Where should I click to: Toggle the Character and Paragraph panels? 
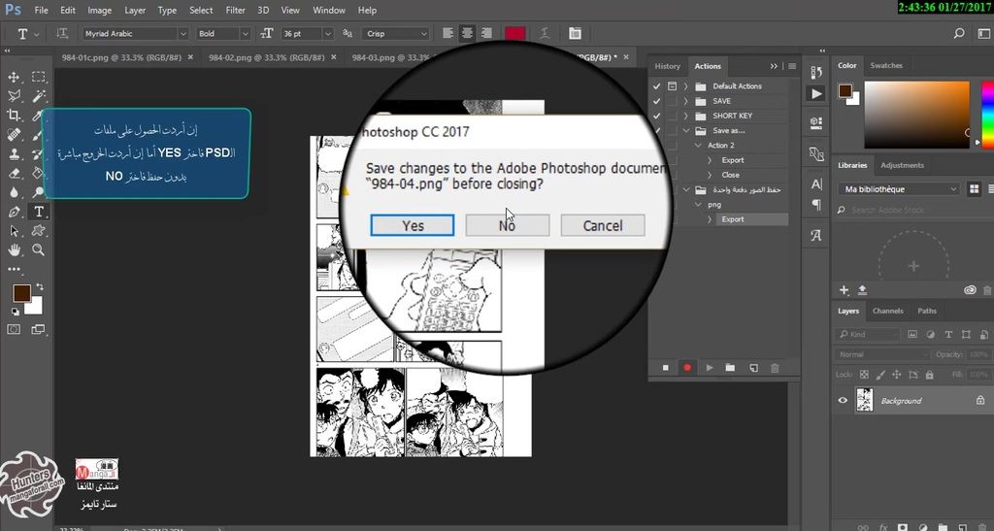pyautogui.click(x=575, y=34)
